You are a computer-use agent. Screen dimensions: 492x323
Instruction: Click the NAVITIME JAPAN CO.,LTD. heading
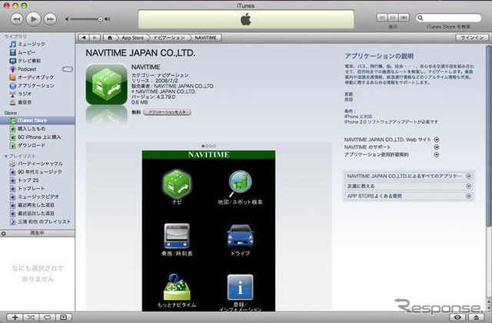tap(140, 53)
